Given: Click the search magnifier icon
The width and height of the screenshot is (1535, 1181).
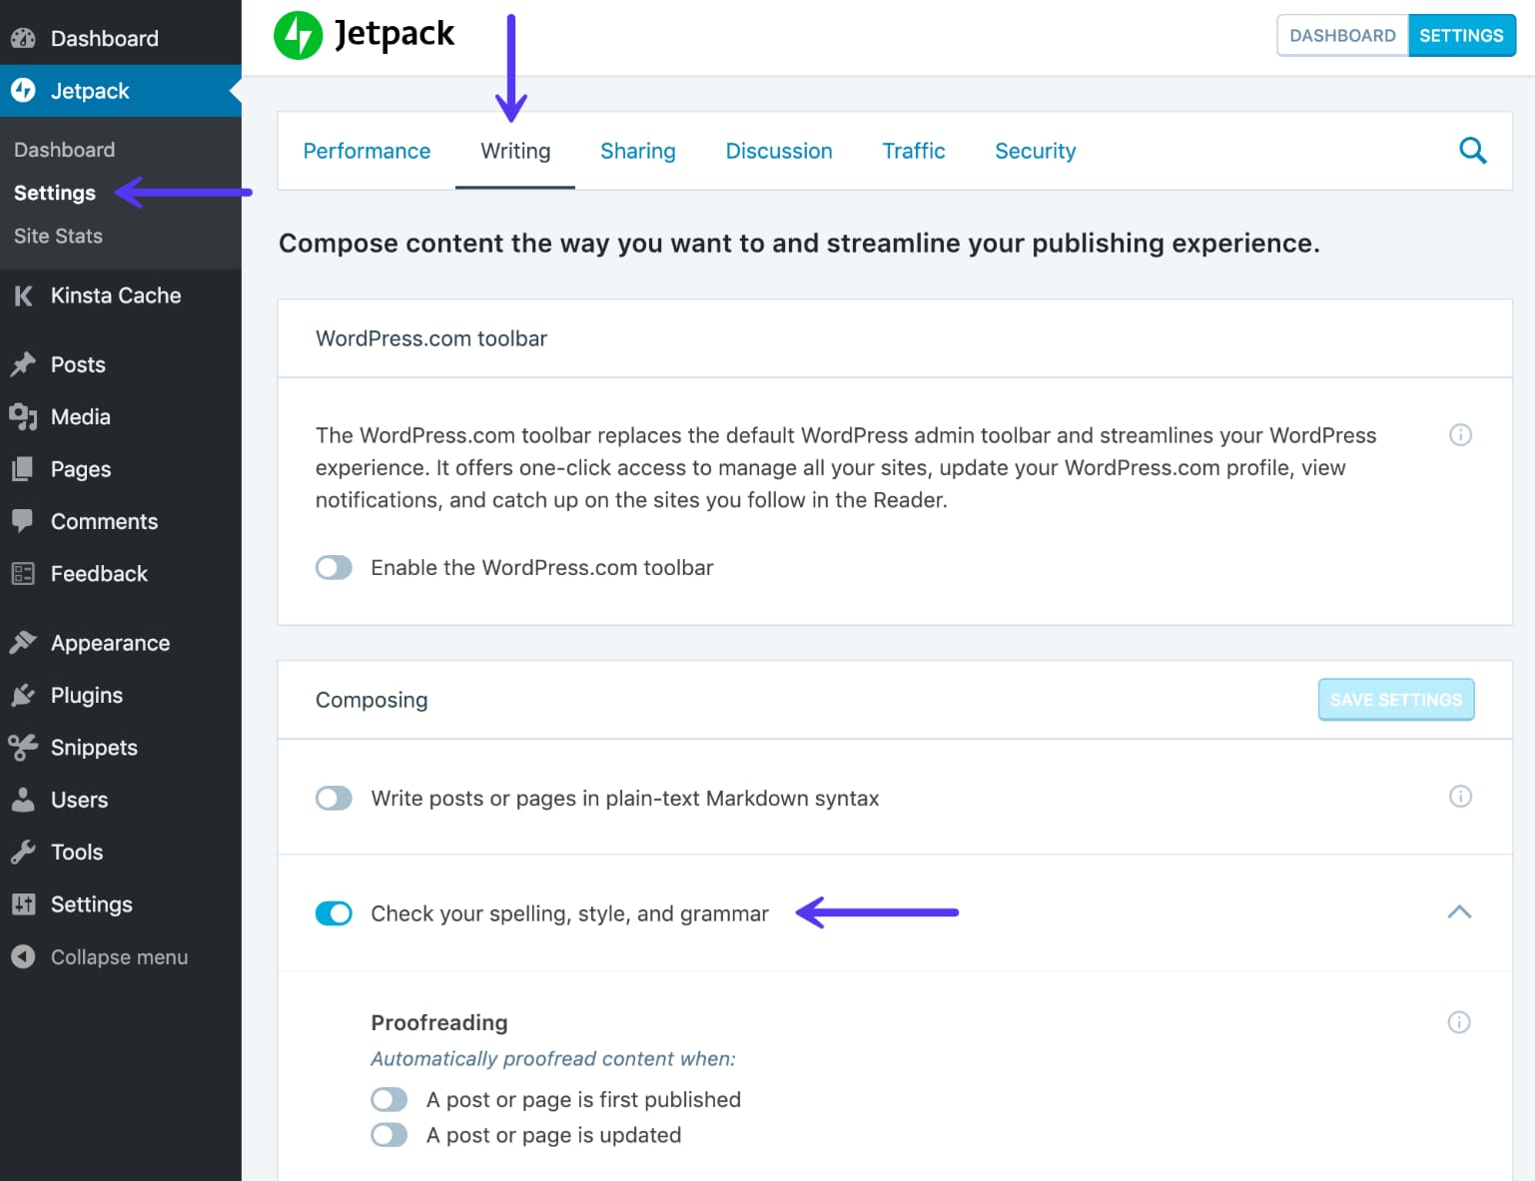Looking at the screenshot, I should point(1473,151).
